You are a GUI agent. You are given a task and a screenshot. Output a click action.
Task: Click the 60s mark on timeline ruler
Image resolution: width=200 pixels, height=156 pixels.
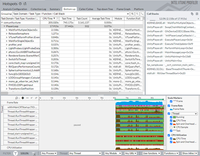click(115, 98)
